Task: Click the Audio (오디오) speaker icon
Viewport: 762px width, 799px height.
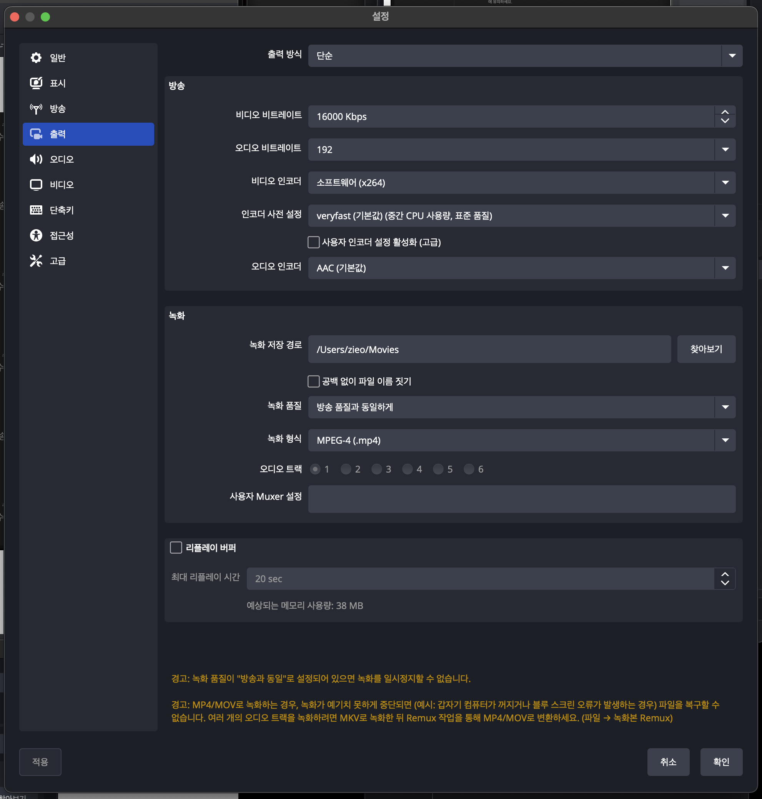Action: pos(36,159)
